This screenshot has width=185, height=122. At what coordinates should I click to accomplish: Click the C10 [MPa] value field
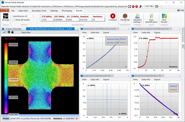tap(47, 20)
